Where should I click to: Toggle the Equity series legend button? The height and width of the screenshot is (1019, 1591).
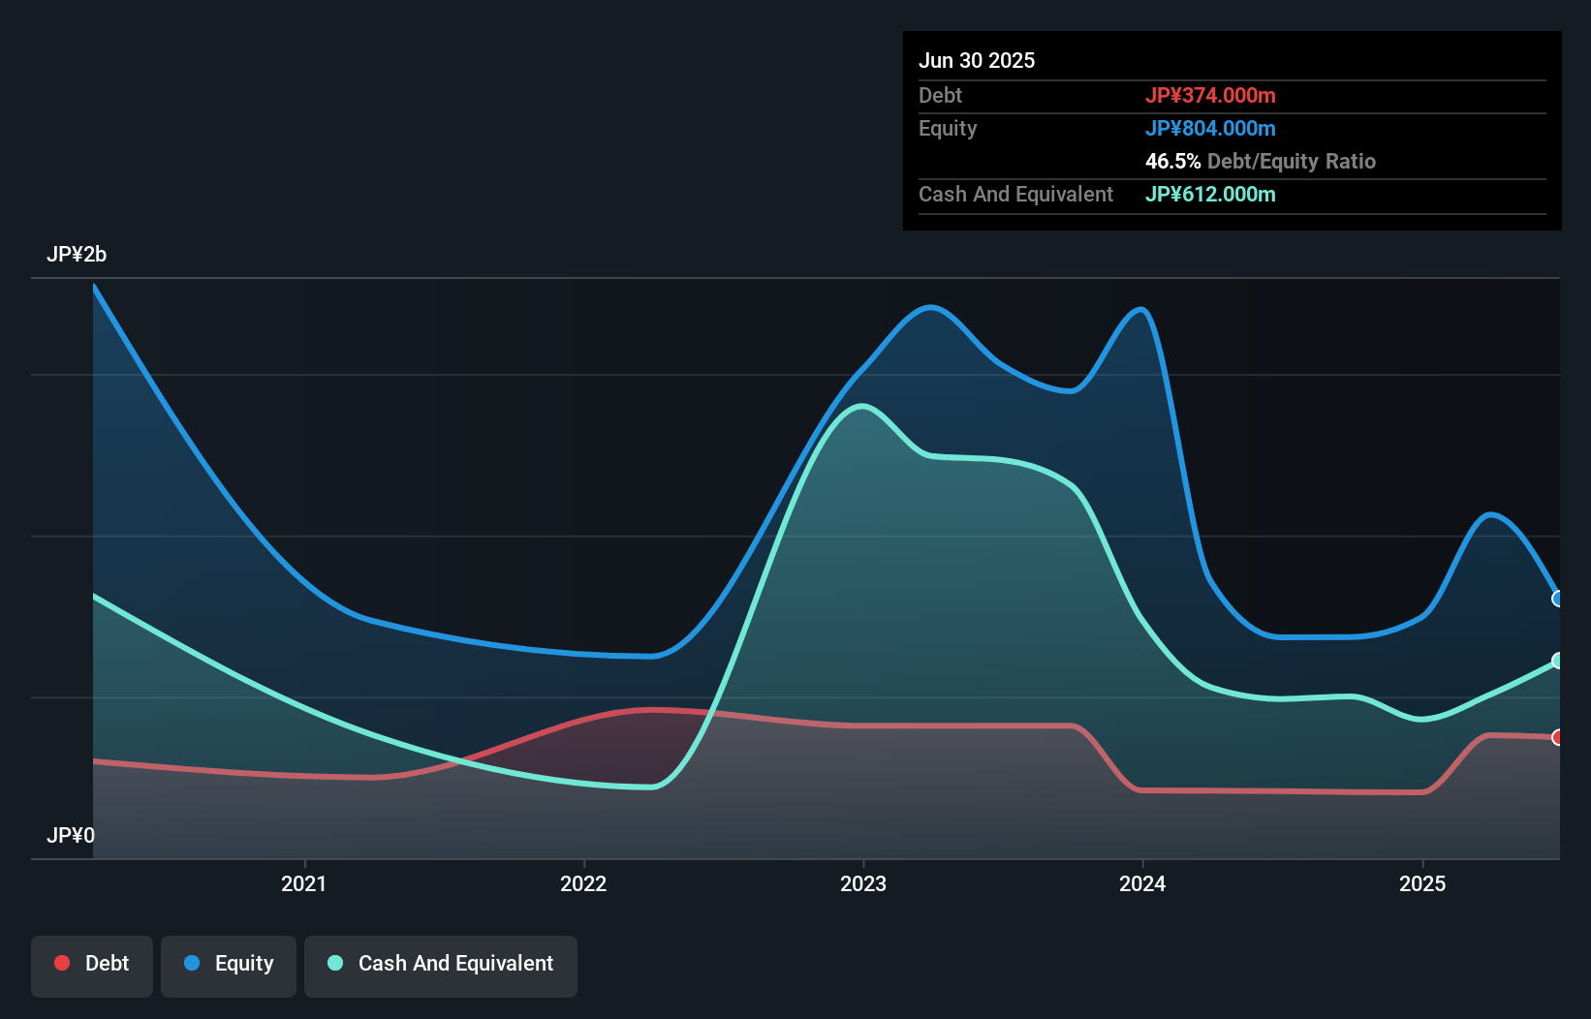(229, 966)
